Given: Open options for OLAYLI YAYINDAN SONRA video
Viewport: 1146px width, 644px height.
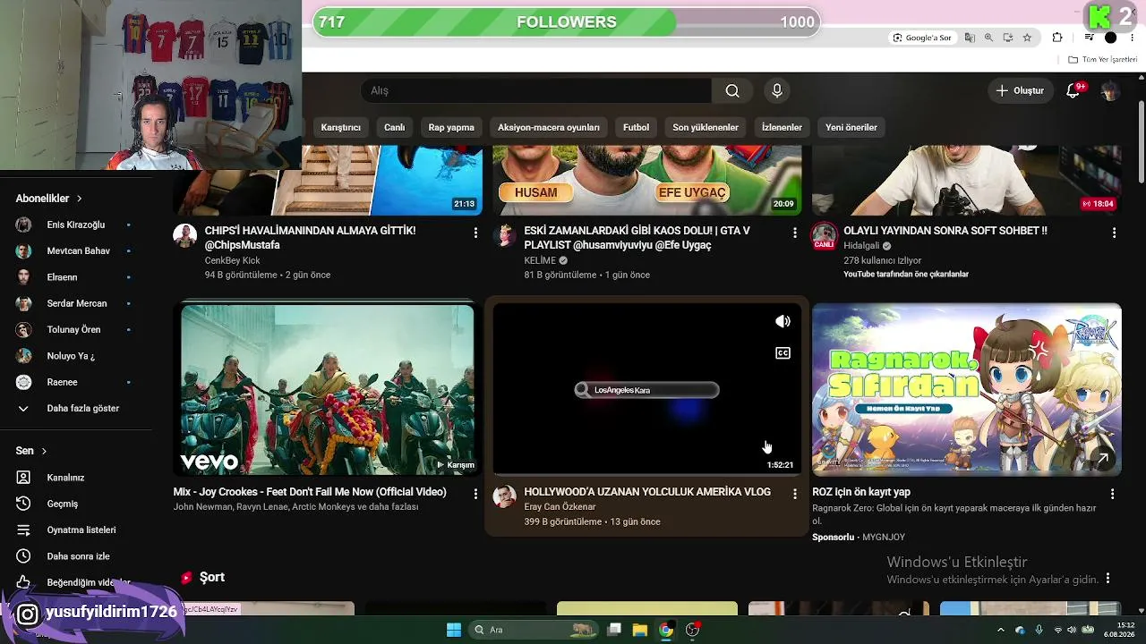Looking at the screenshot, I should pos(1114,233).
